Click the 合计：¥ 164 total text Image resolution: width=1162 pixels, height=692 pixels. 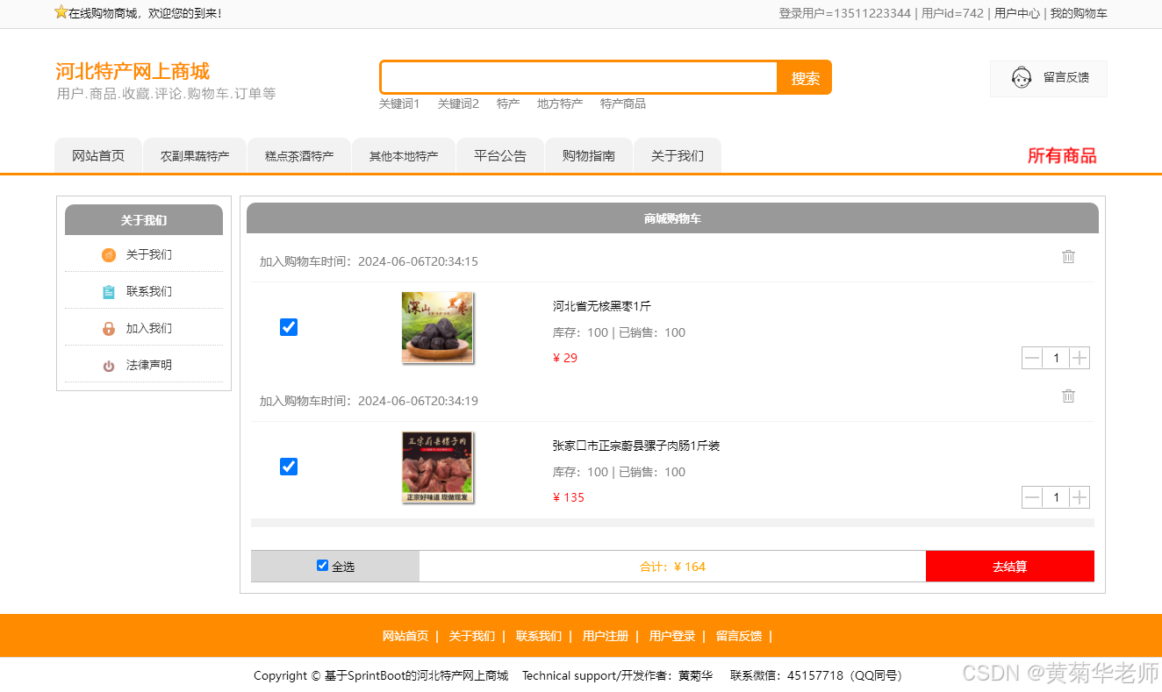tap(673, 567)
